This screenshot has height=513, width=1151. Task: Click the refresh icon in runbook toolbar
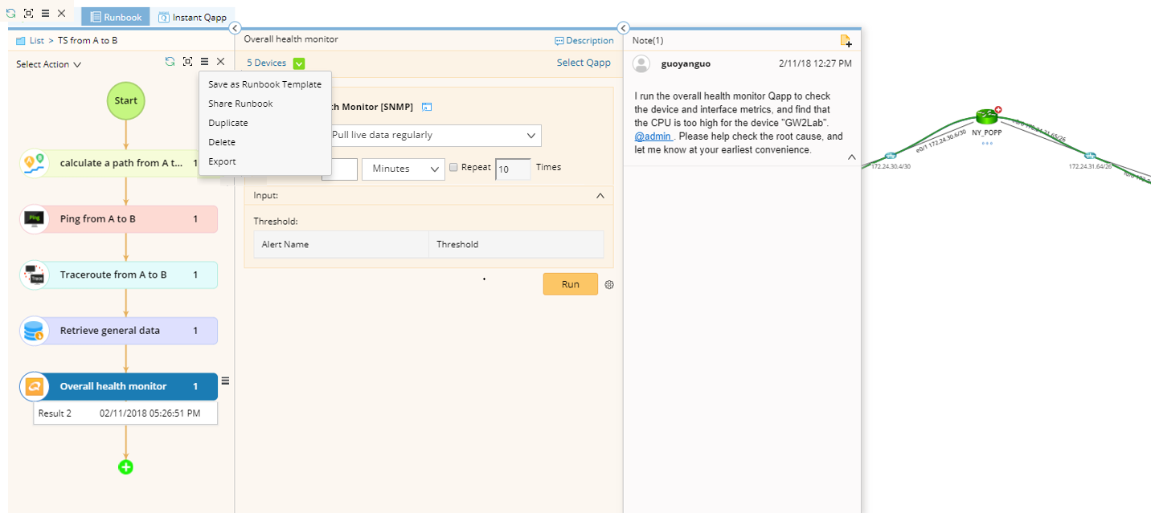(x=170, y=62)
